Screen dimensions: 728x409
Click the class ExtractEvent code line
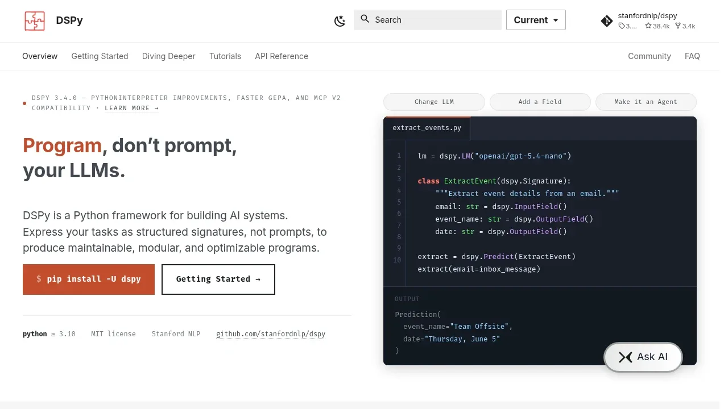point(494,181)
